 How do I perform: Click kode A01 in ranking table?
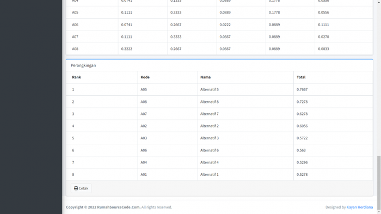[144, 175]
